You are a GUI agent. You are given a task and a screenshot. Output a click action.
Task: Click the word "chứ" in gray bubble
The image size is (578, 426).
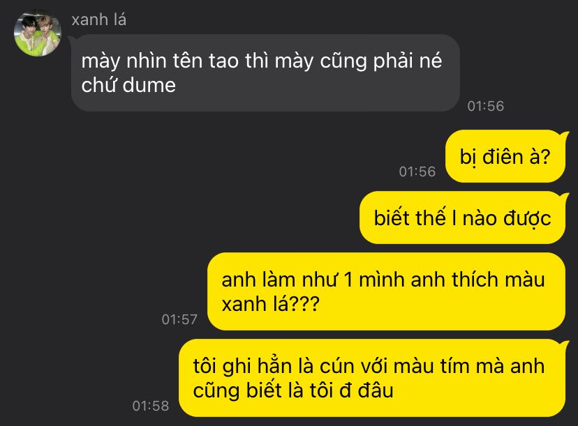click(x=100, y=84)
